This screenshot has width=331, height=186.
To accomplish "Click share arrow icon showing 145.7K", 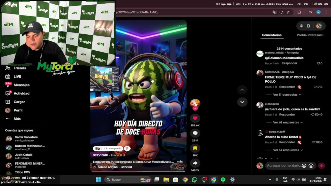I will [x=195, y=163].
